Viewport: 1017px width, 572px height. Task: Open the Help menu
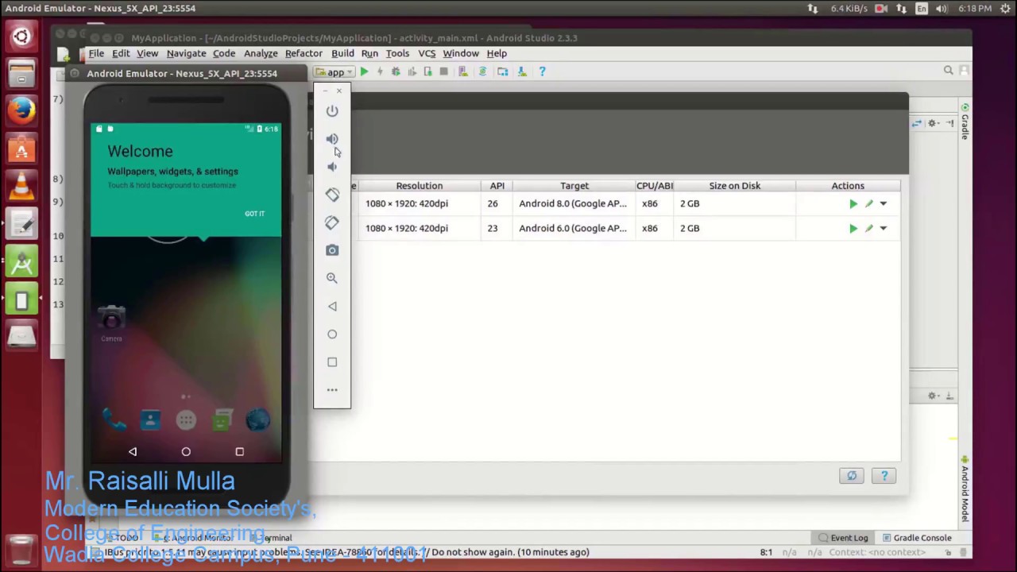(x=497, y=53)
